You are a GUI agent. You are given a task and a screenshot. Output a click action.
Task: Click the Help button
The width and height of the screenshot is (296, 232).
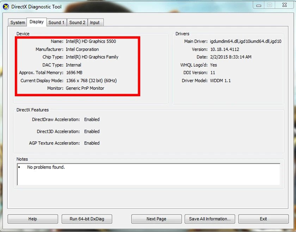pyautogui.click(x=32, y=219)
